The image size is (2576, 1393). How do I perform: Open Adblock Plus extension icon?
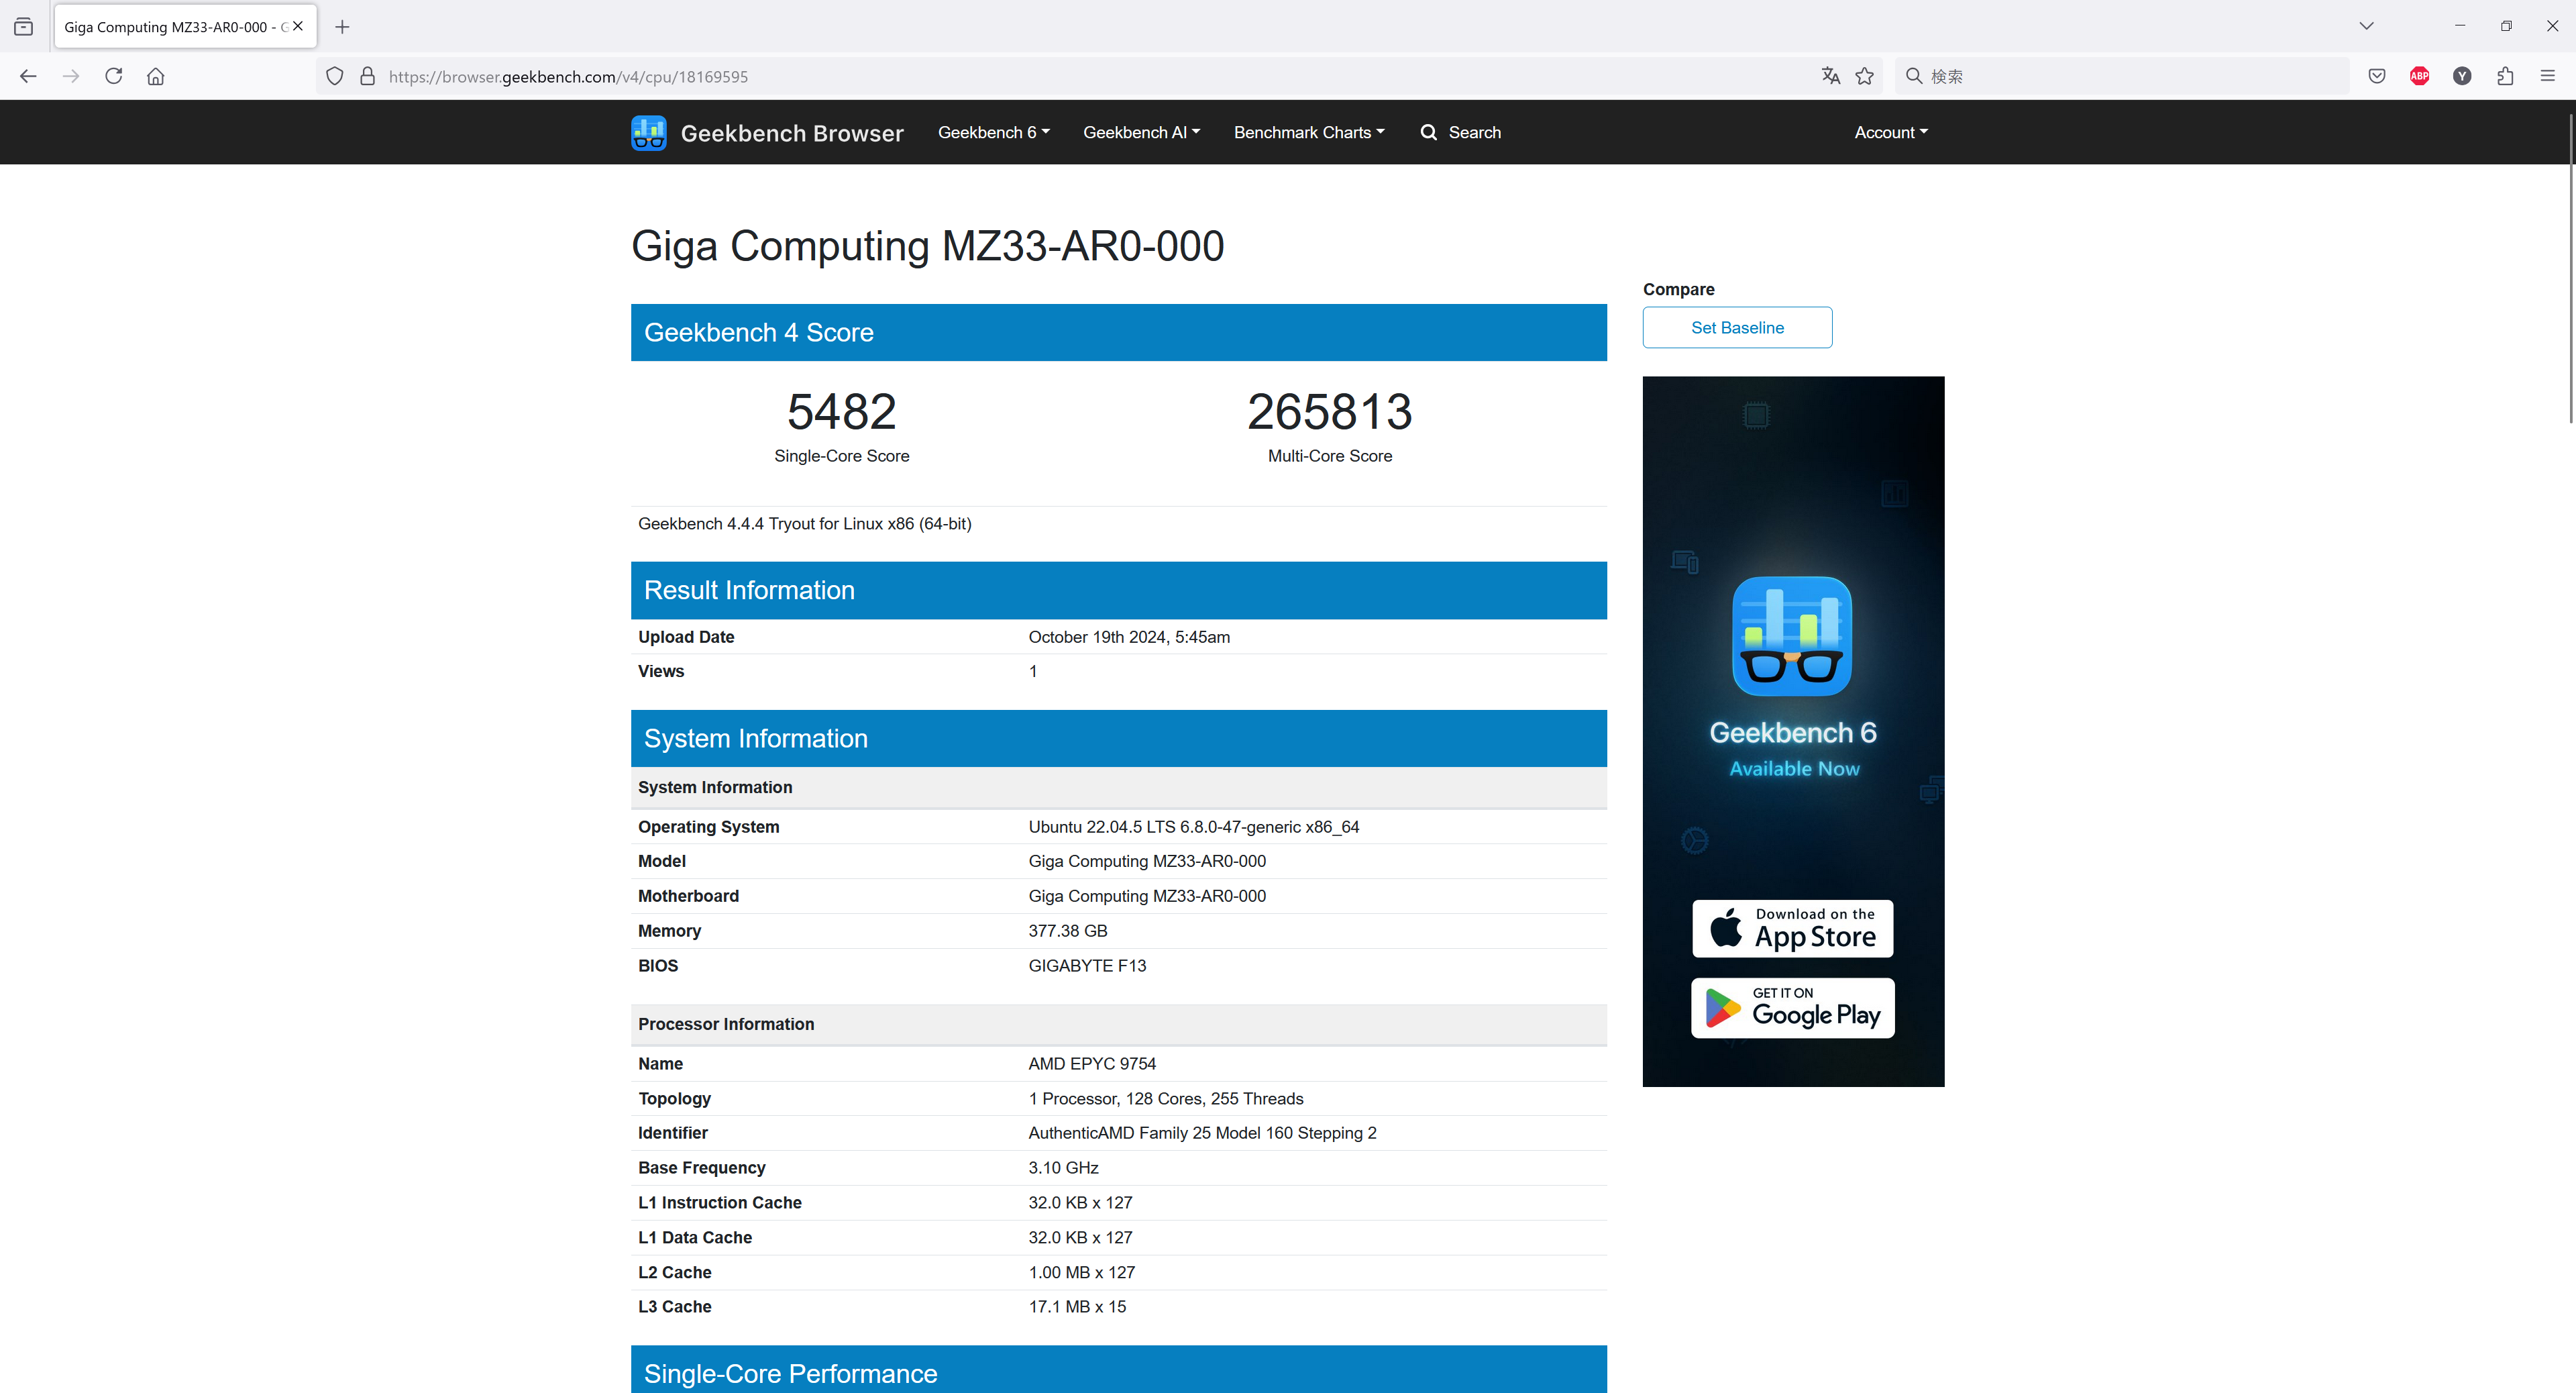click(x=2419, y=76)
